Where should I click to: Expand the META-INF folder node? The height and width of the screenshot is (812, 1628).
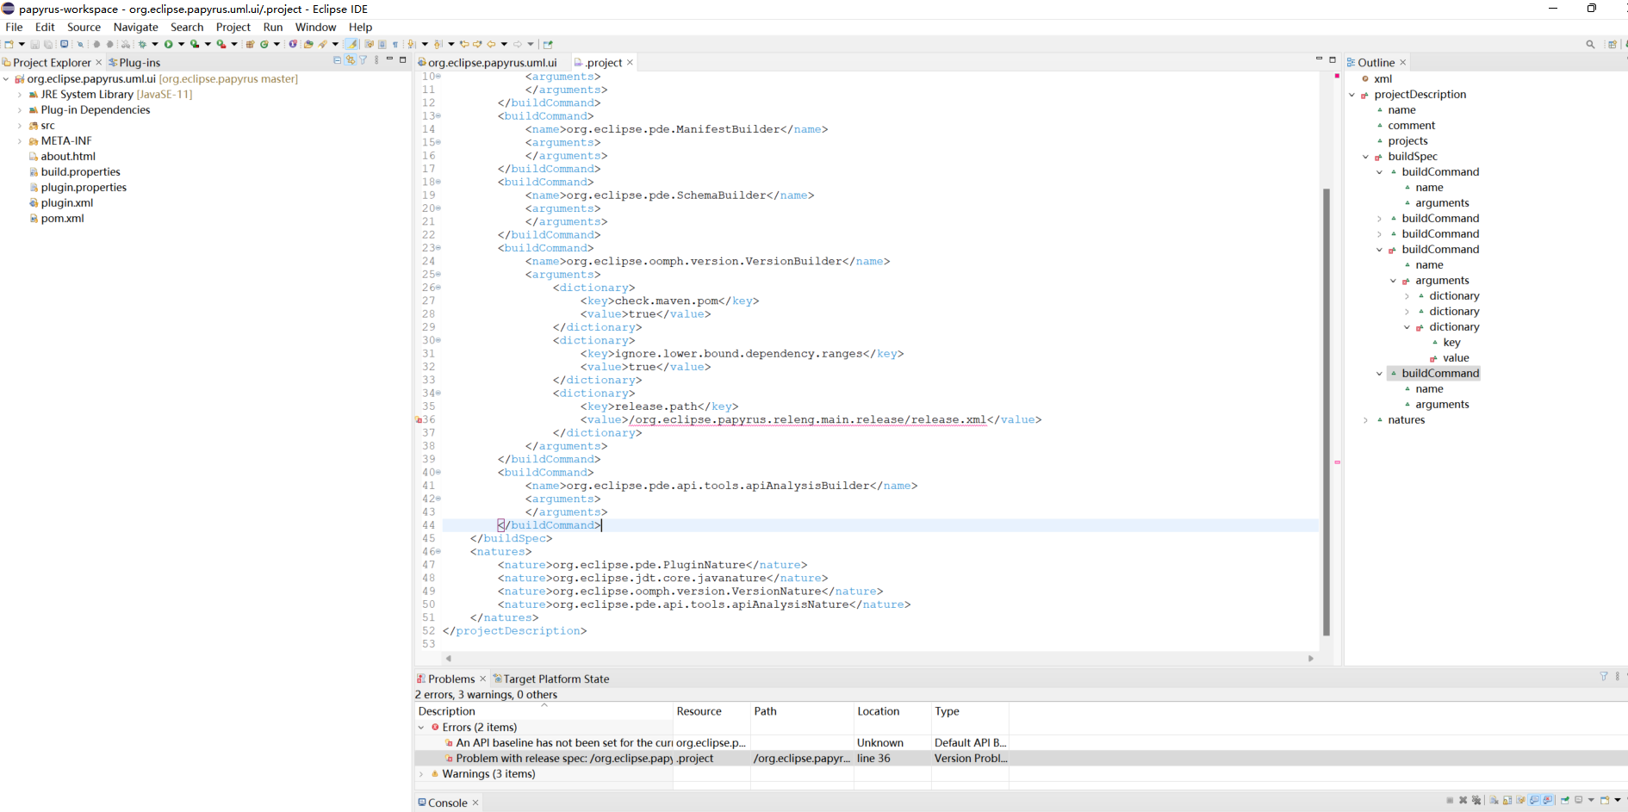(x=20, y=141)
